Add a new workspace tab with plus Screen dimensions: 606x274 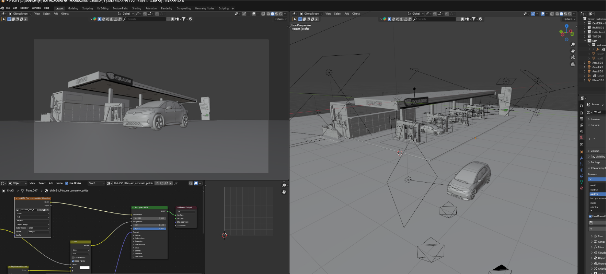point(233,8)
